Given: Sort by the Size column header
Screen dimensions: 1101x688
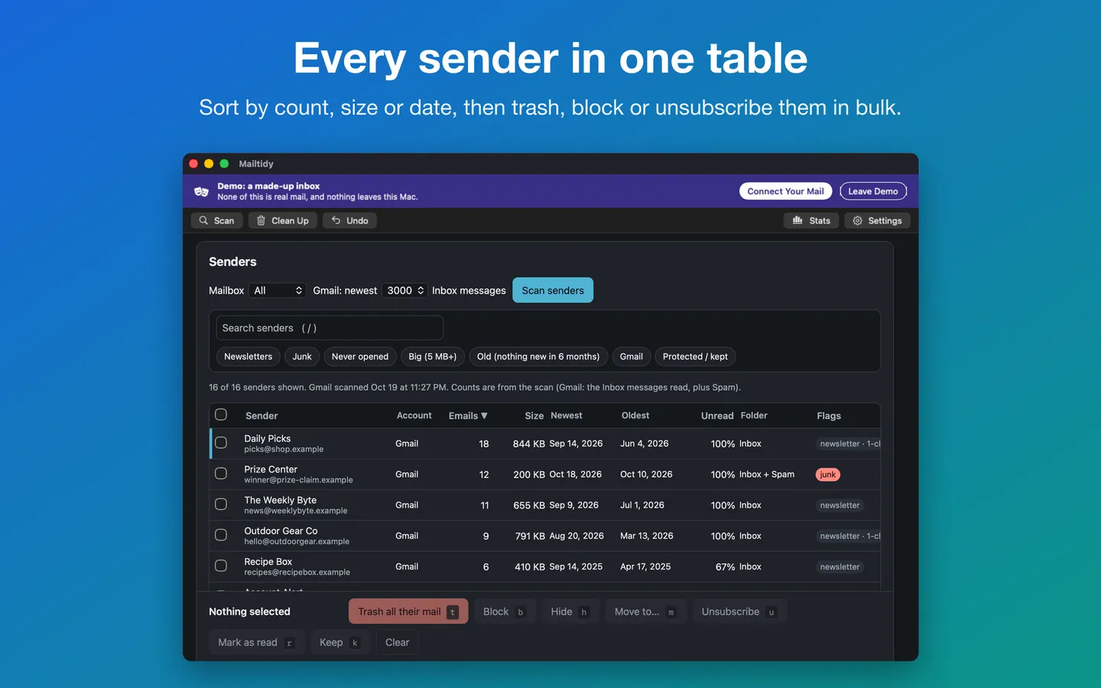Looking at the screenshot, I should 534,416.
